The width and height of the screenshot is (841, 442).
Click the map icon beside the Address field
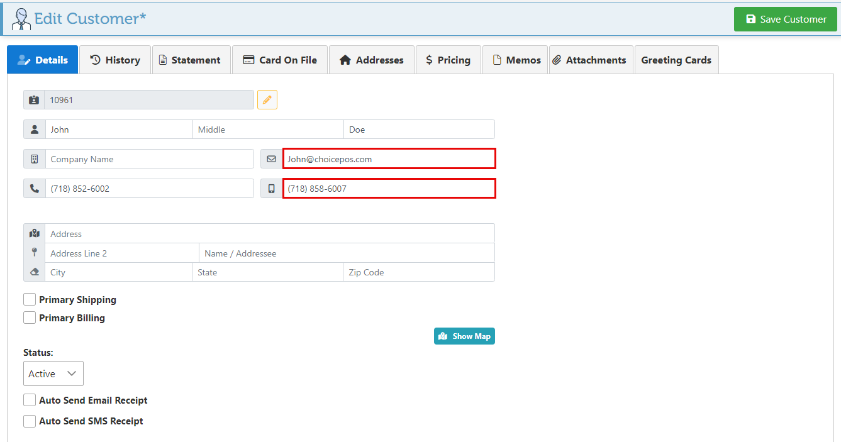tap(35, 233)
